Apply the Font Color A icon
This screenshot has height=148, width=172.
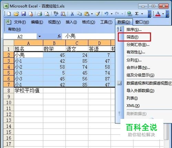tap(158, 14)
